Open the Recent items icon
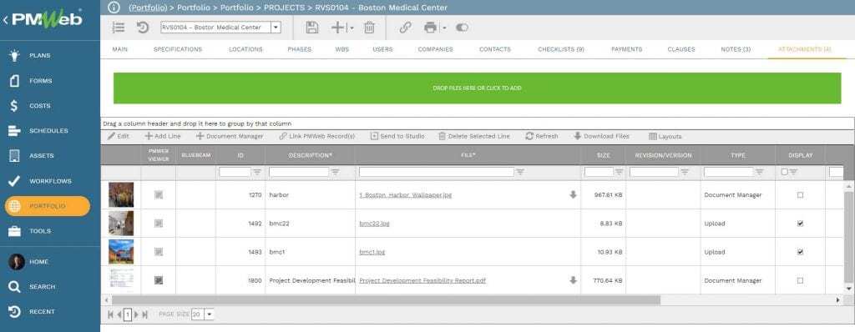 15,312
